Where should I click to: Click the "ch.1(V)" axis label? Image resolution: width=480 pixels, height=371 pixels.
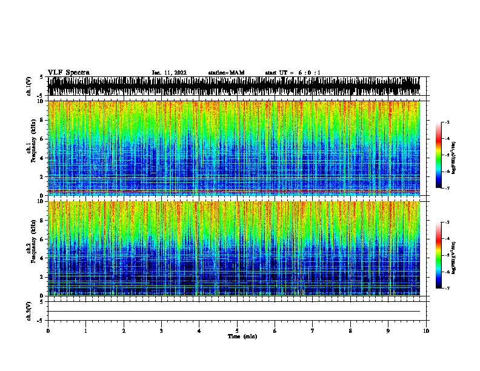29,86
